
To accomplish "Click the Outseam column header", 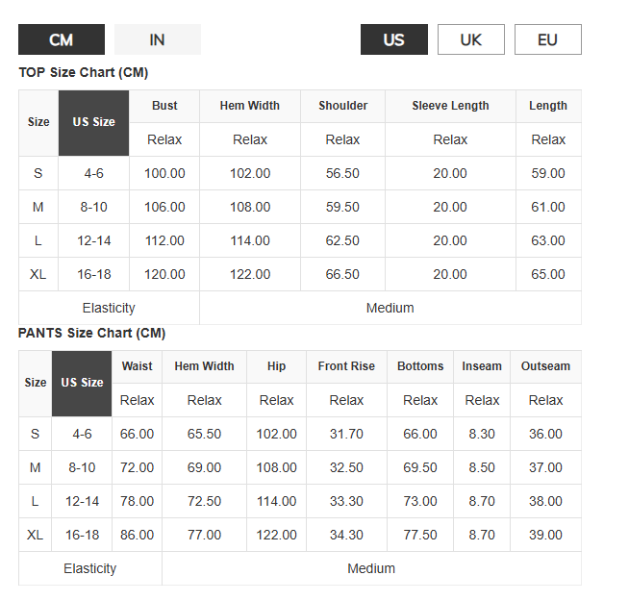I will click(x=545, y=366).
